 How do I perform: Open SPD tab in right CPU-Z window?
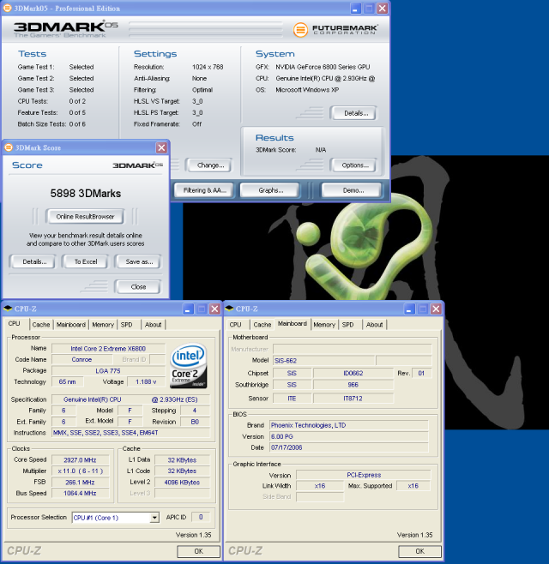(347, 325)
